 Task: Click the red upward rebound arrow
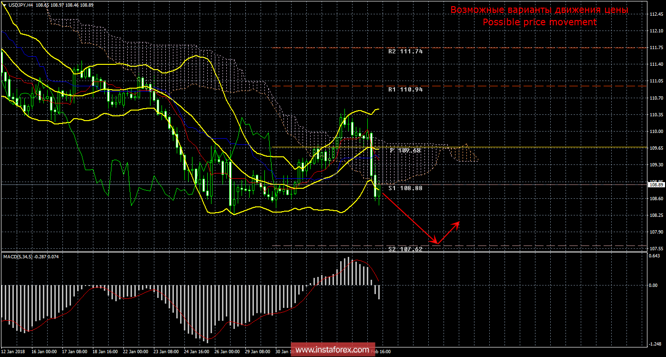pos(449,233)
